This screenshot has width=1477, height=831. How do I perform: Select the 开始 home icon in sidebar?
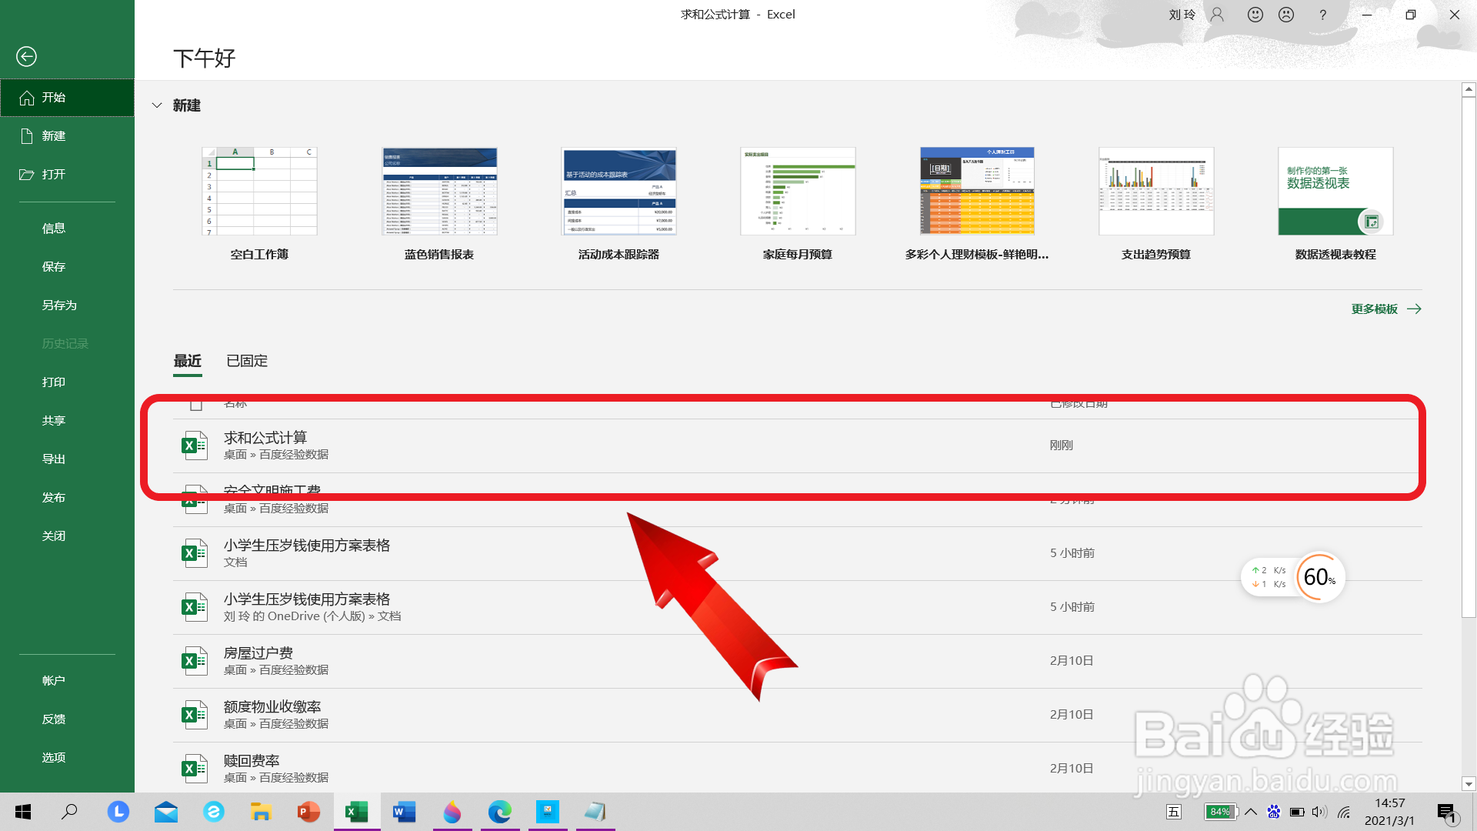click(x=27, y=98)
